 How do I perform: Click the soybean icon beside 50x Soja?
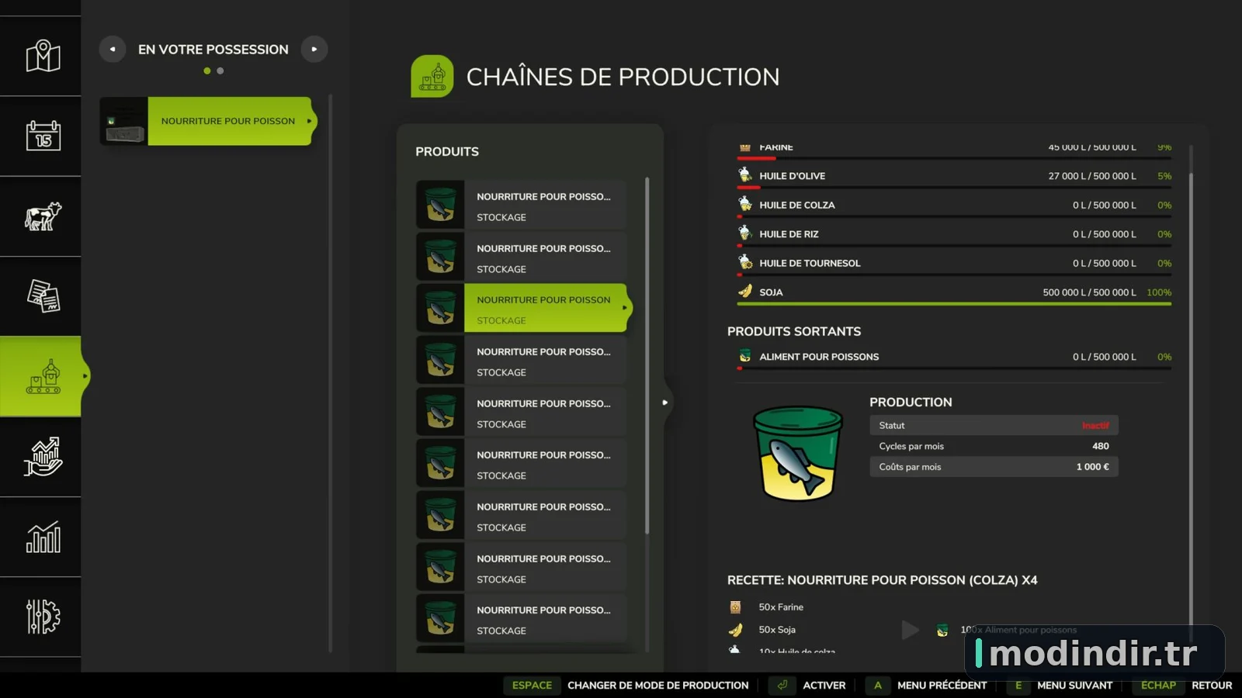(x=735, y=630)
